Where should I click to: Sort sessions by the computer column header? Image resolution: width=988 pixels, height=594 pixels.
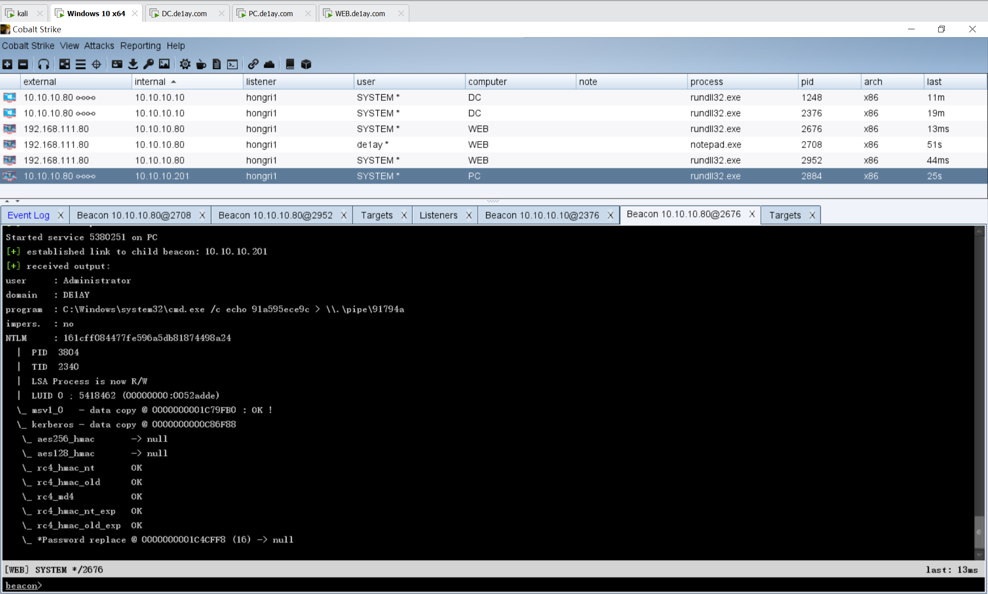[520, 82]
